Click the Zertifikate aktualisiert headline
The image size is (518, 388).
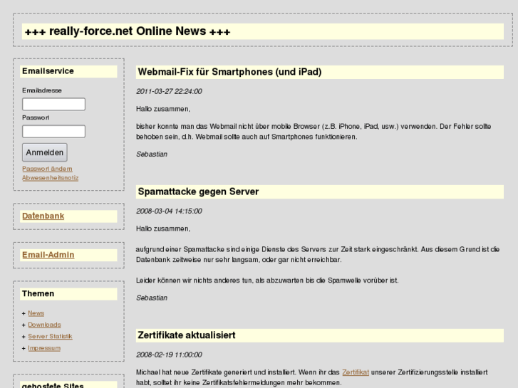tap(320, 335)
